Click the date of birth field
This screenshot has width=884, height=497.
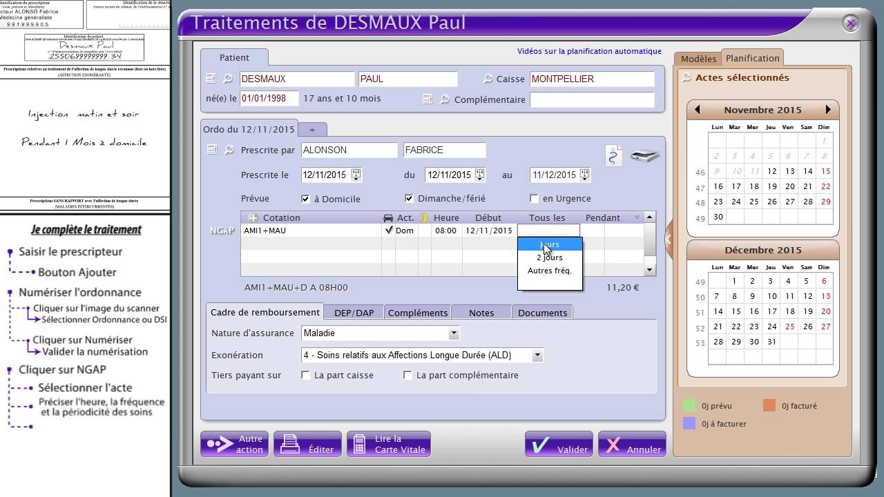tap(269, 99)
